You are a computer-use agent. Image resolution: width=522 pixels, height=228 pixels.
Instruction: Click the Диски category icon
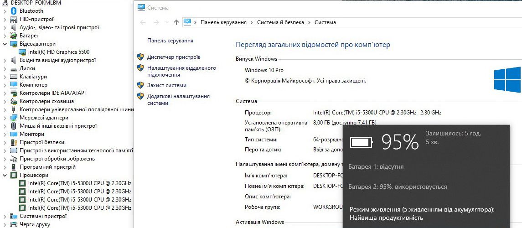(x=14, y=68)
